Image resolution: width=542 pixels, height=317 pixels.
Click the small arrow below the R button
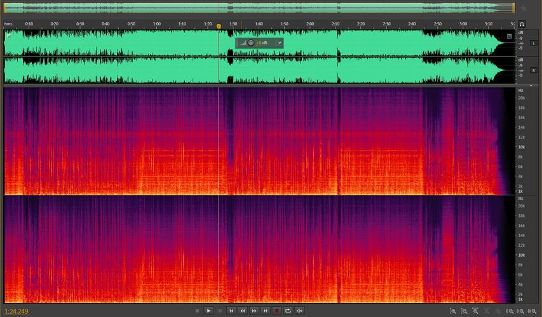coord(531,85)
